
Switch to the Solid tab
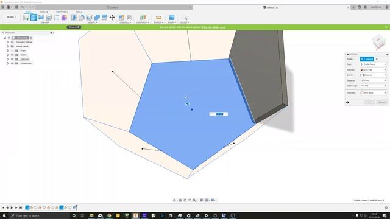pos(29,12)
